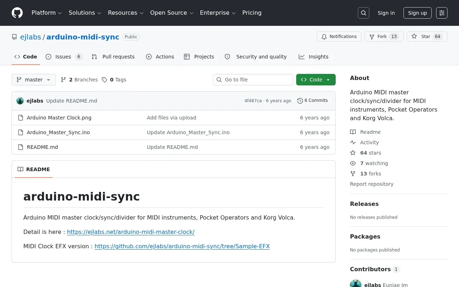The width and height of the screenshot is (459, 287).
Task: Expand the Open Source menu
Action: click(172, 13)
